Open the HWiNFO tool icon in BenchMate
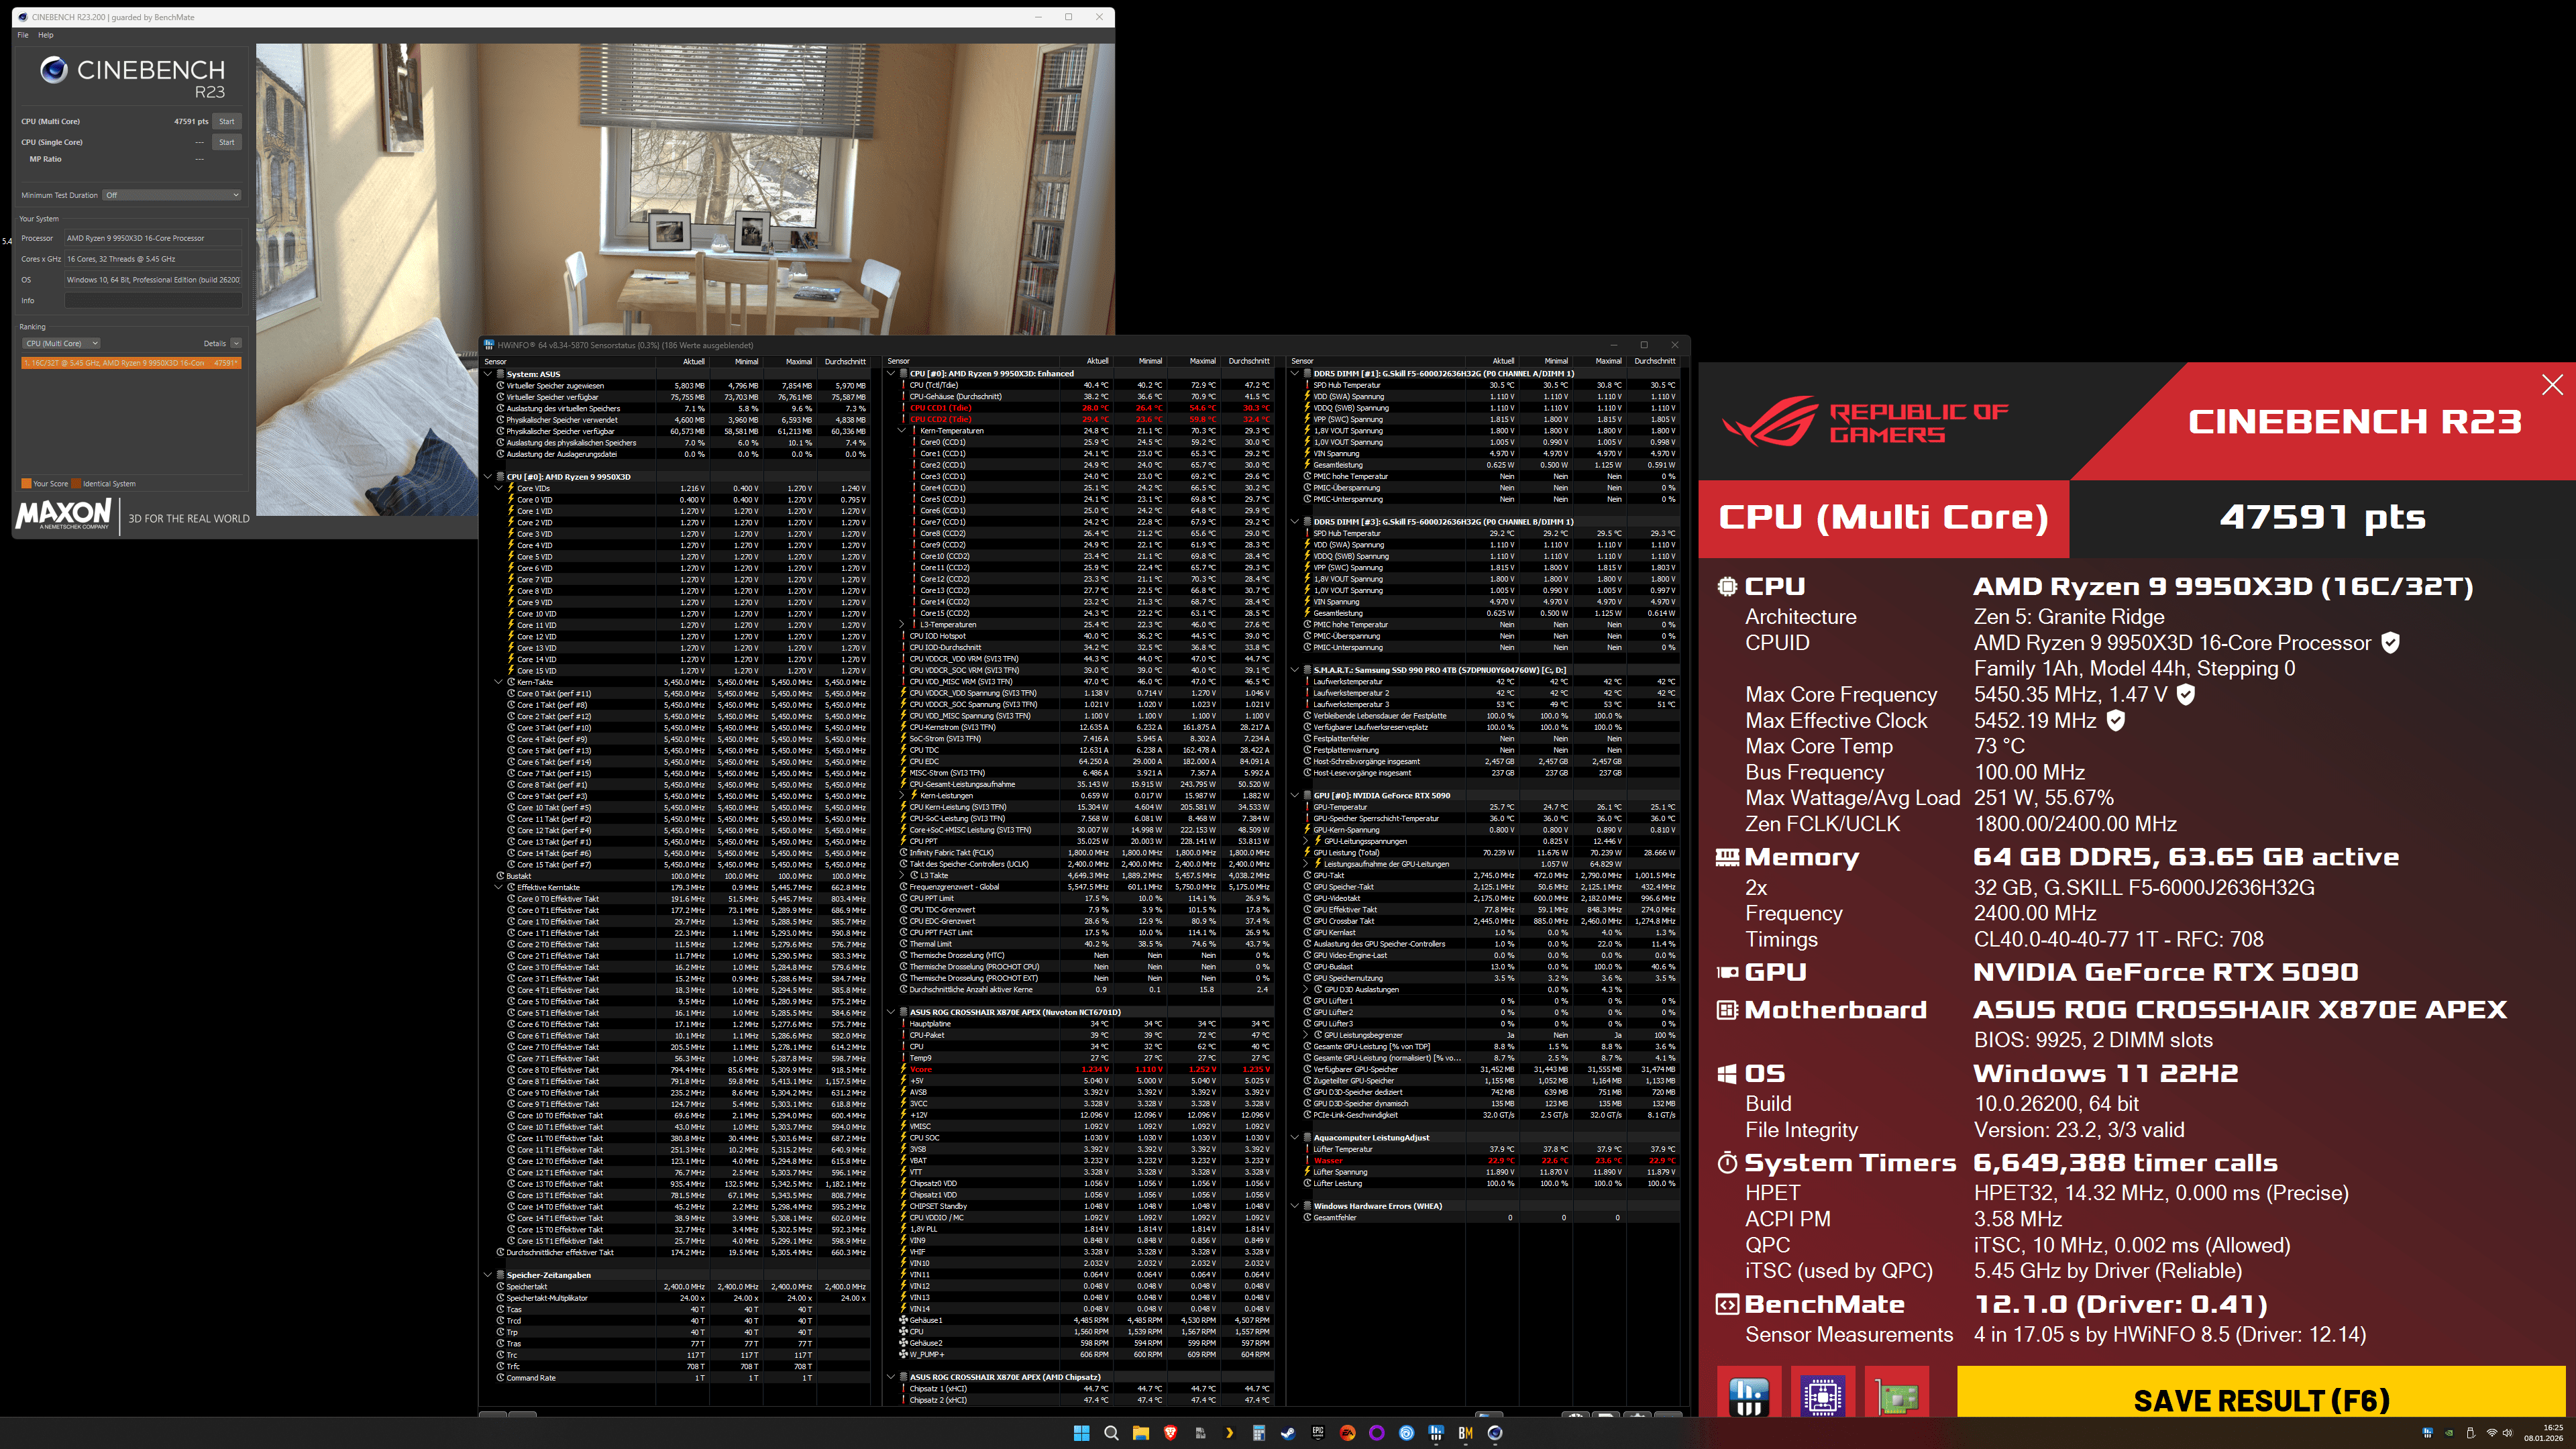Image resolution: width=2576 pixels, height=1449 pixels. click(1748, 1396)
